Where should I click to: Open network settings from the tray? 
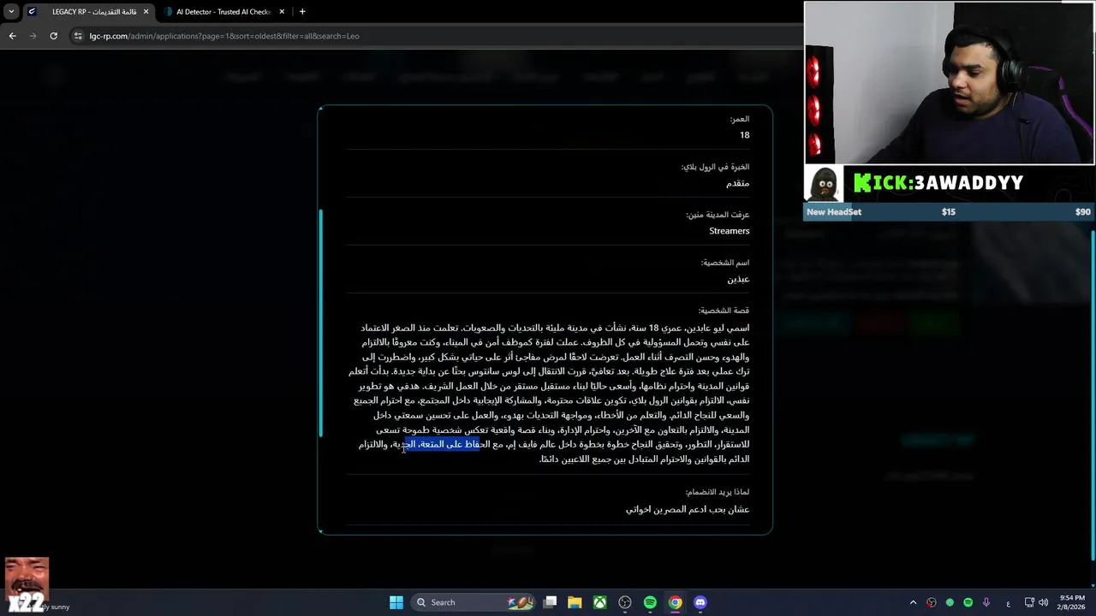1029,602
